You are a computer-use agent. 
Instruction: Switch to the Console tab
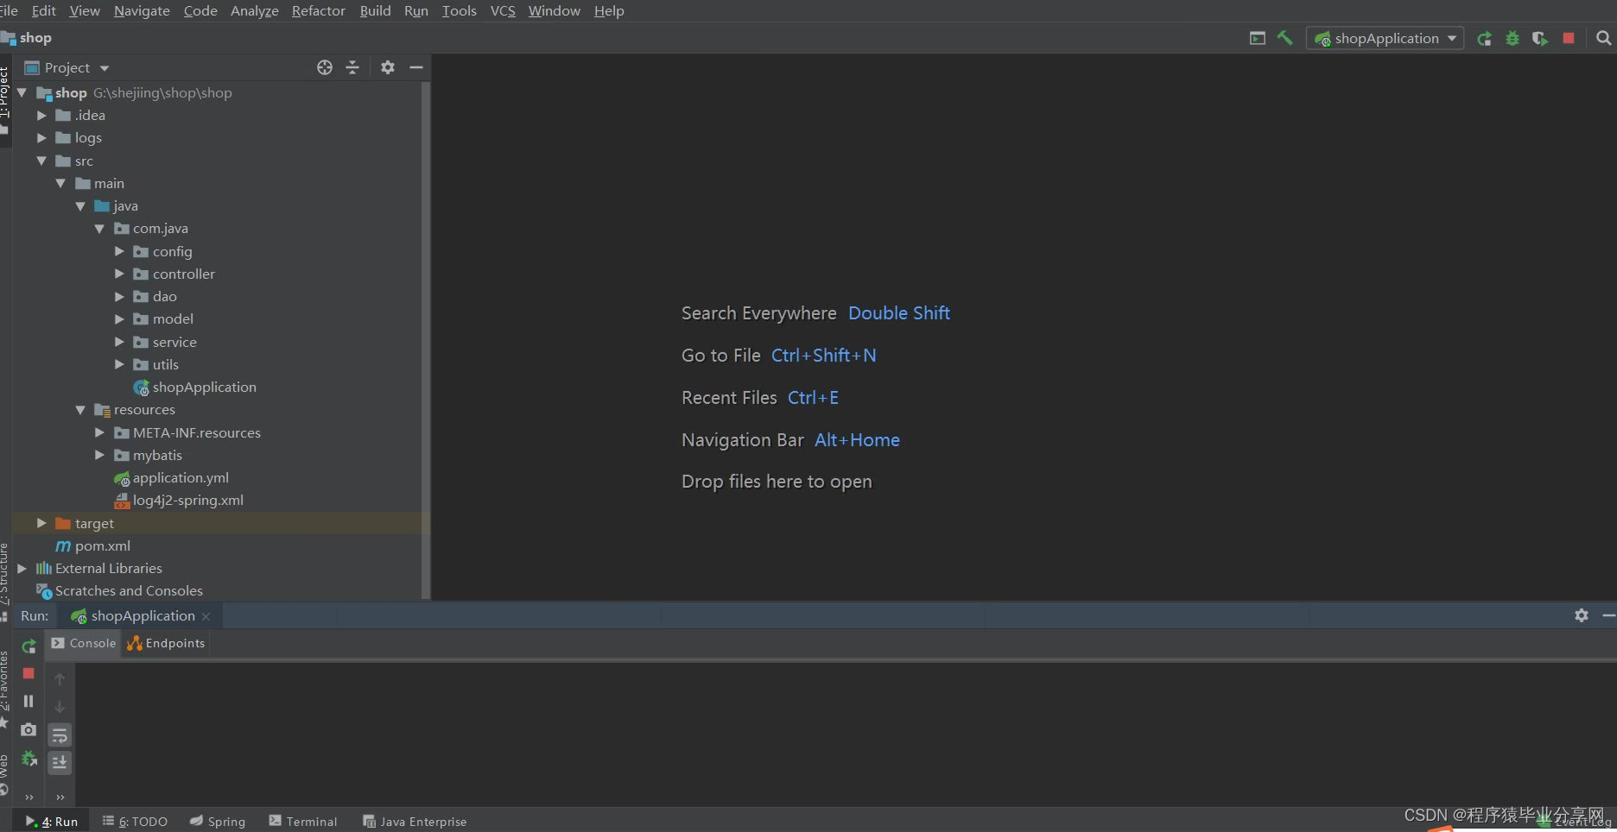pos(84,643)
